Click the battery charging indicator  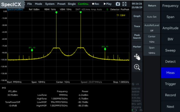[x=134, y=110]
